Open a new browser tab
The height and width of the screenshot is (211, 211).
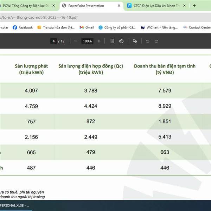tap(194, 6)
